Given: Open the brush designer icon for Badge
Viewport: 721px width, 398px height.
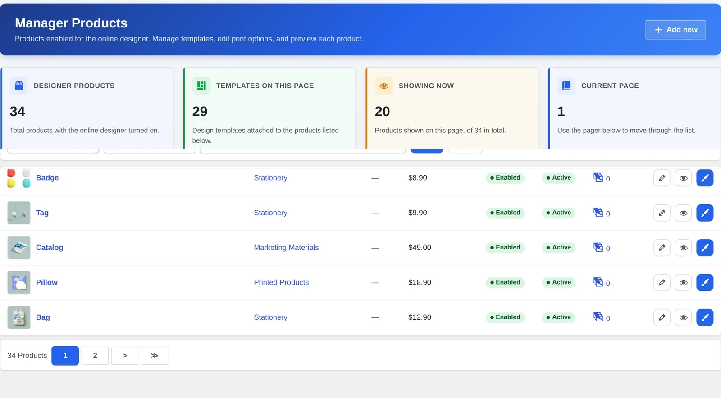Looking at the screenshot, I should click(x=705, y=178).
